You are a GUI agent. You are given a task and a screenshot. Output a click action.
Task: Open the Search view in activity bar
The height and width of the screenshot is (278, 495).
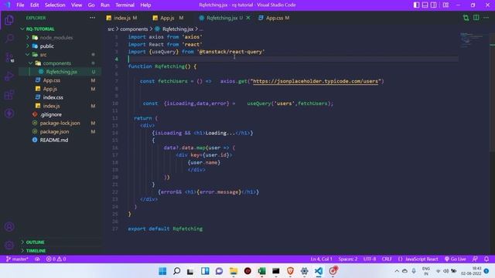[9, 39]
